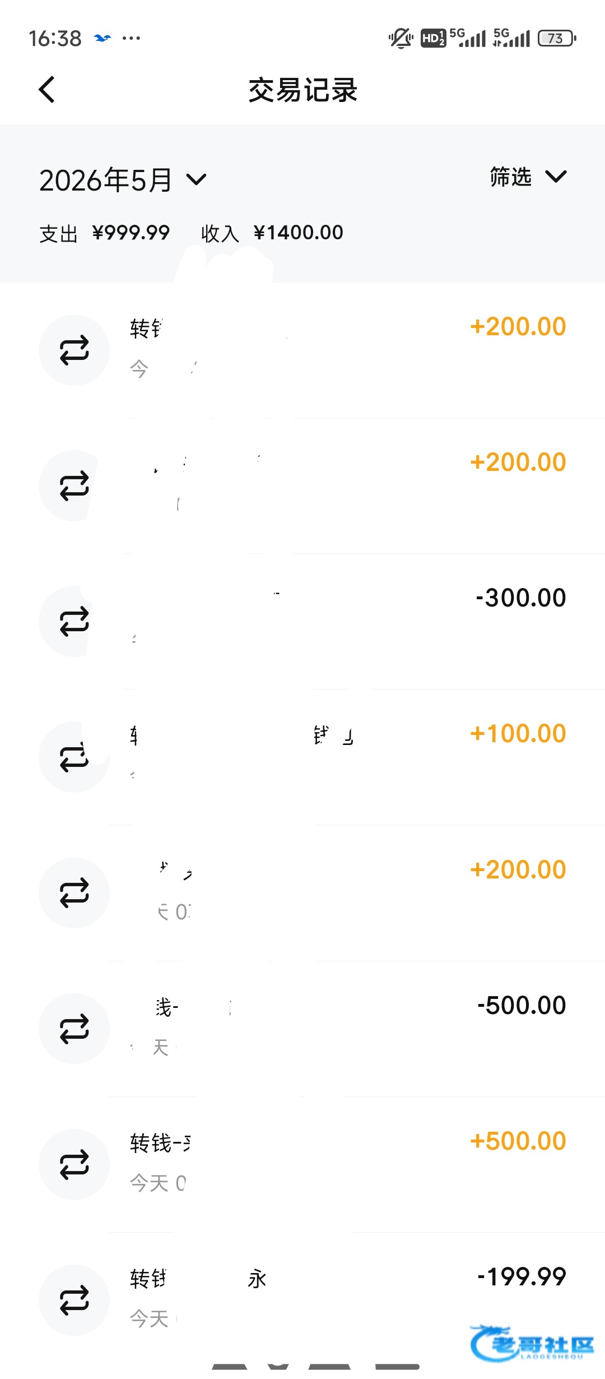The width and height of the screenshot is (605, 1379).
Task: Click transfer icon beside -500.00 record
Action: pos(74,1029)
